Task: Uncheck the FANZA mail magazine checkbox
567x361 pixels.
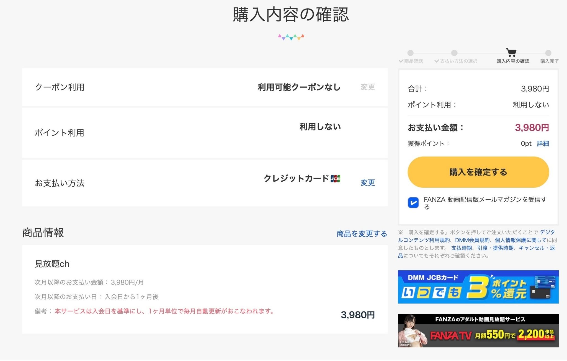Action: click(413, 203)
